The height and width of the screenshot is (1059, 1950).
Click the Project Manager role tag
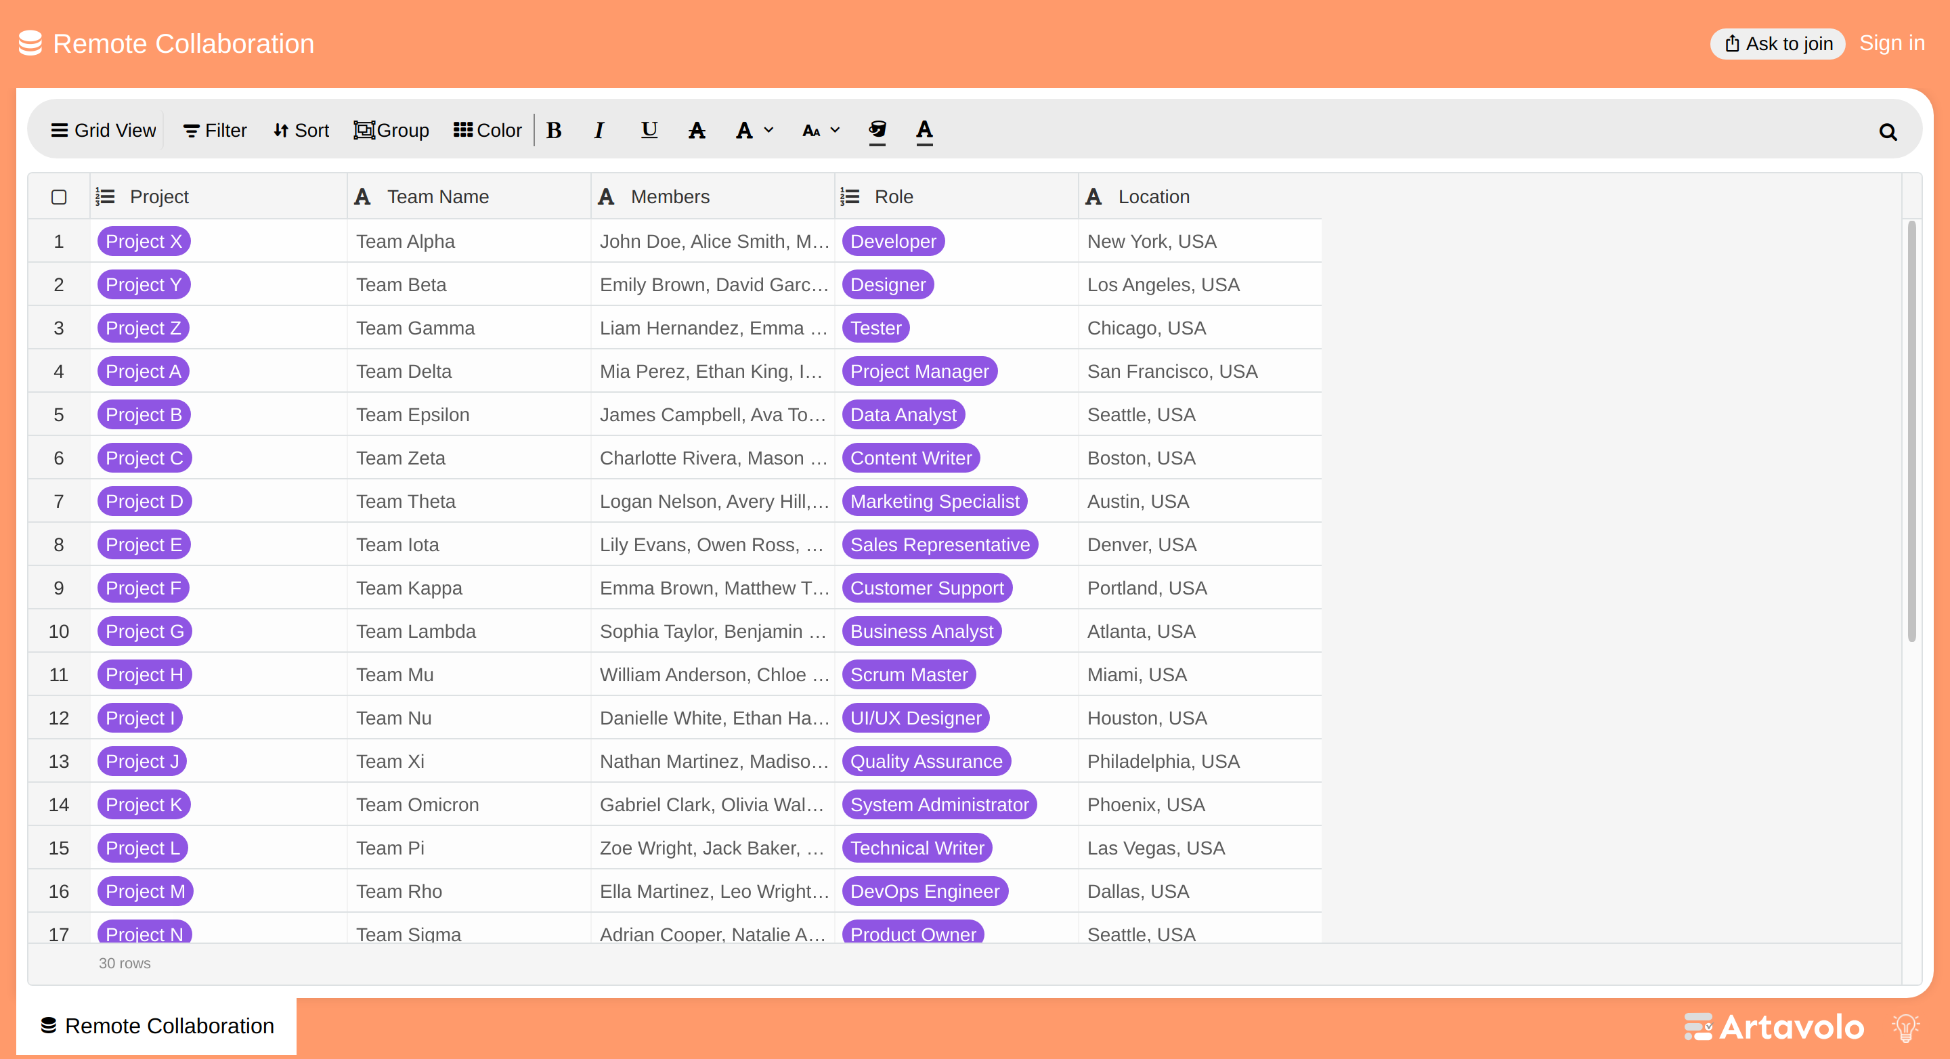(919, 371)
